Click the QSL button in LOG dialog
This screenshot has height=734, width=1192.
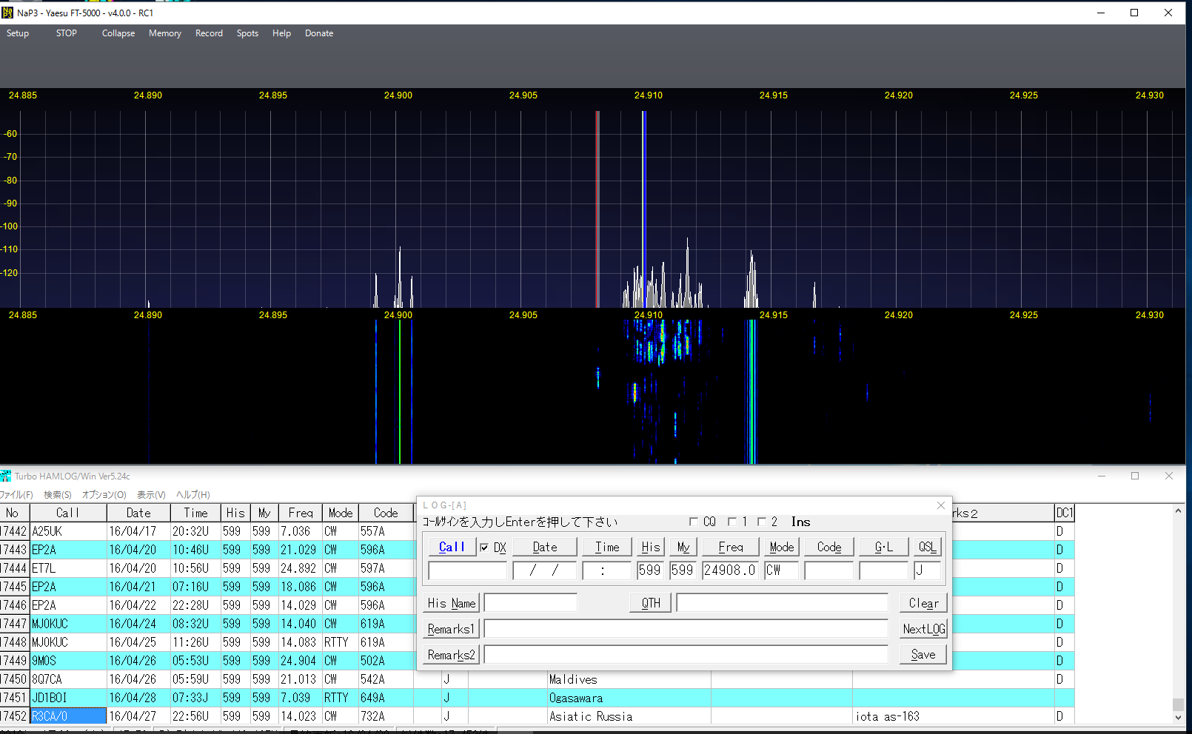click(927, 547)
